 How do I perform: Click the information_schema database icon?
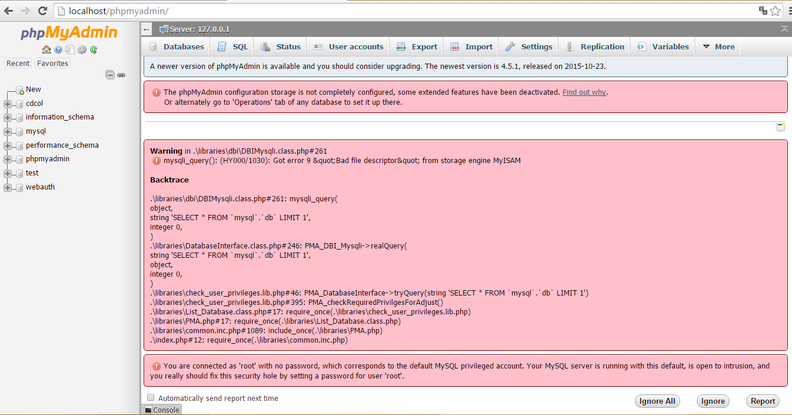[x=20, y=118]
